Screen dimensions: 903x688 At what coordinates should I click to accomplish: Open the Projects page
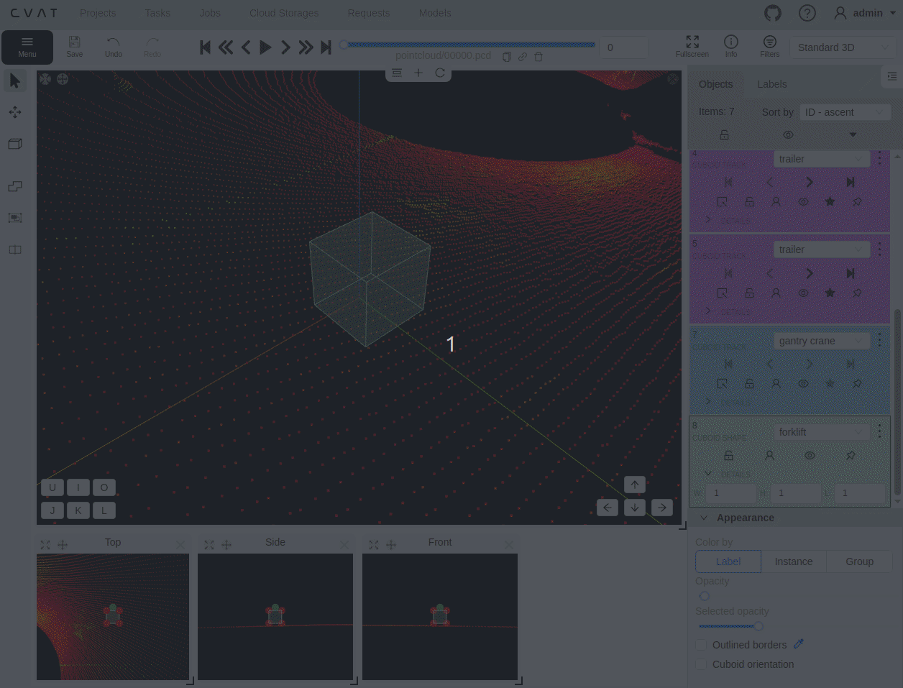(98, 13)
